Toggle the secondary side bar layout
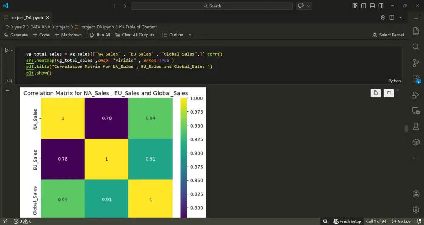This screenshot has width=424, height=225. (380, 6)
